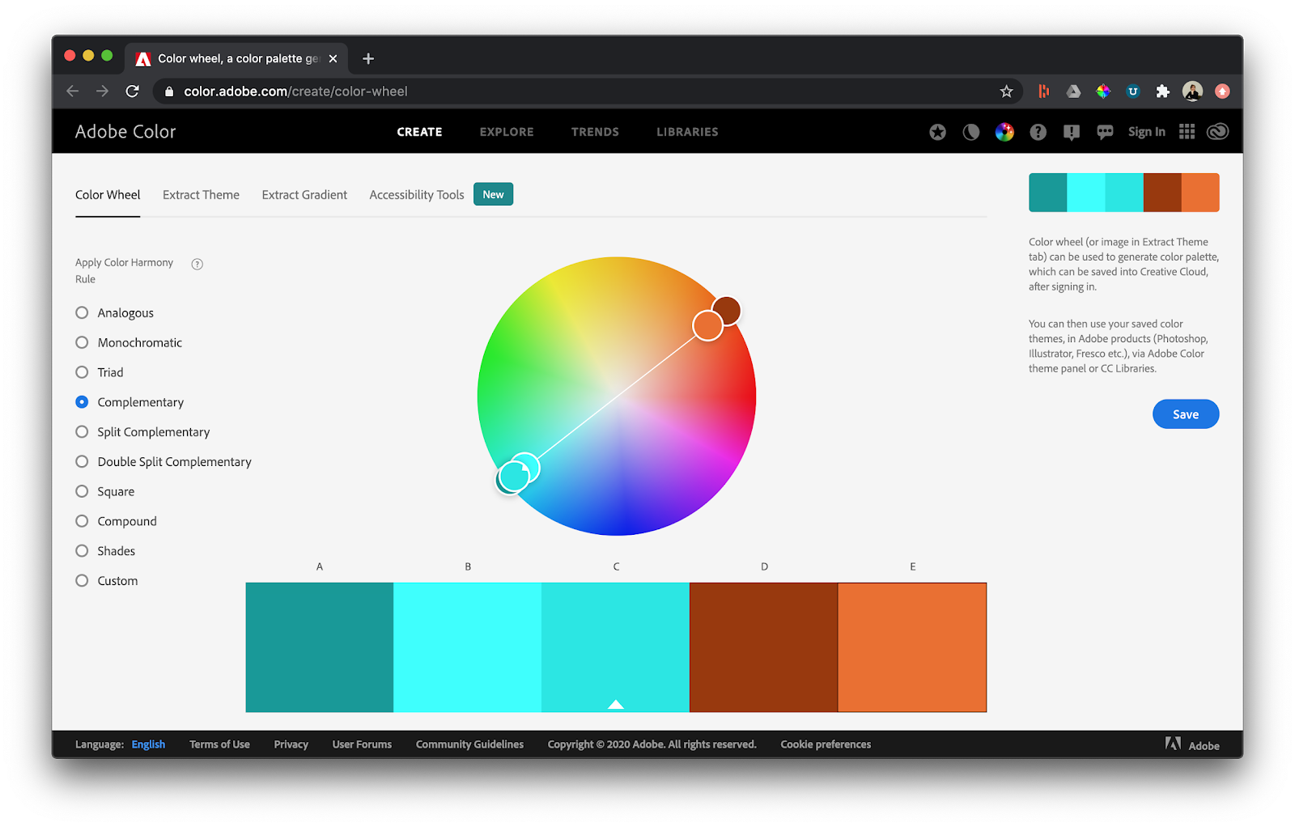Open help via header question mark icon
Viewport: 1295px width, 827px height.
pos(1038,132)
